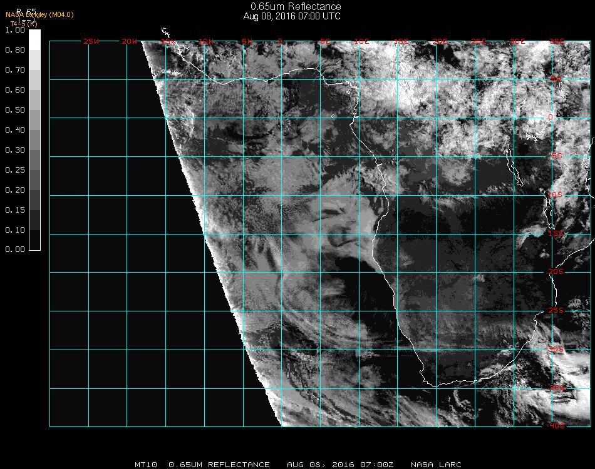The width and height of the screenshot is (595, 469).
Task: Click the 10S latitude label
Action: click(x=555, y=194)
